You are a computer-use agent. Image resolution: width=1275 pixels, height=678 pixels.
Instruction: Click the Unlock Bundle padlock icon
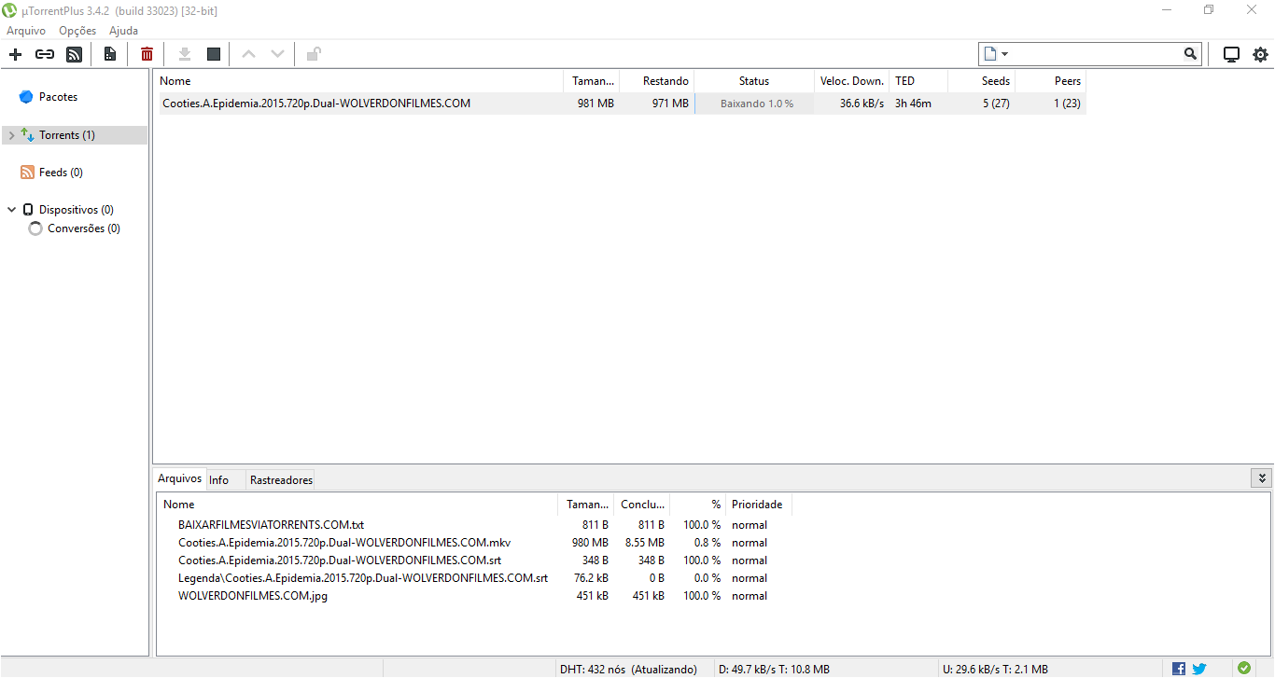click(314, 54)
